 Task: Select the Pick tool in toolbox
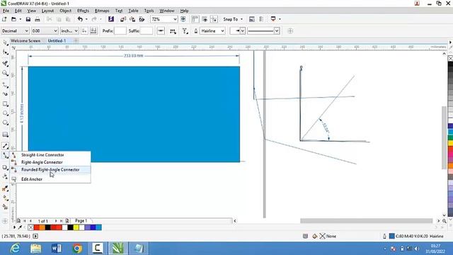point(5,43)
